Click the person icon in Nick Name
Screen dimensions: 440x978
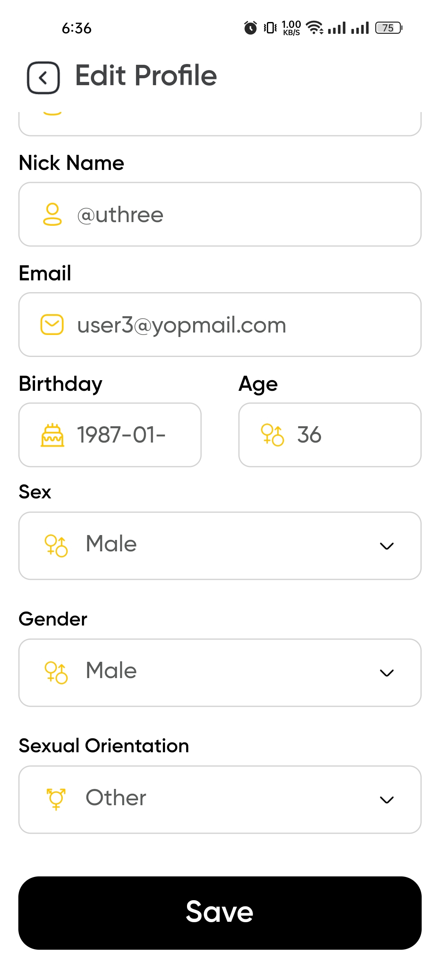pyautogui.click(x=52, y=214)
